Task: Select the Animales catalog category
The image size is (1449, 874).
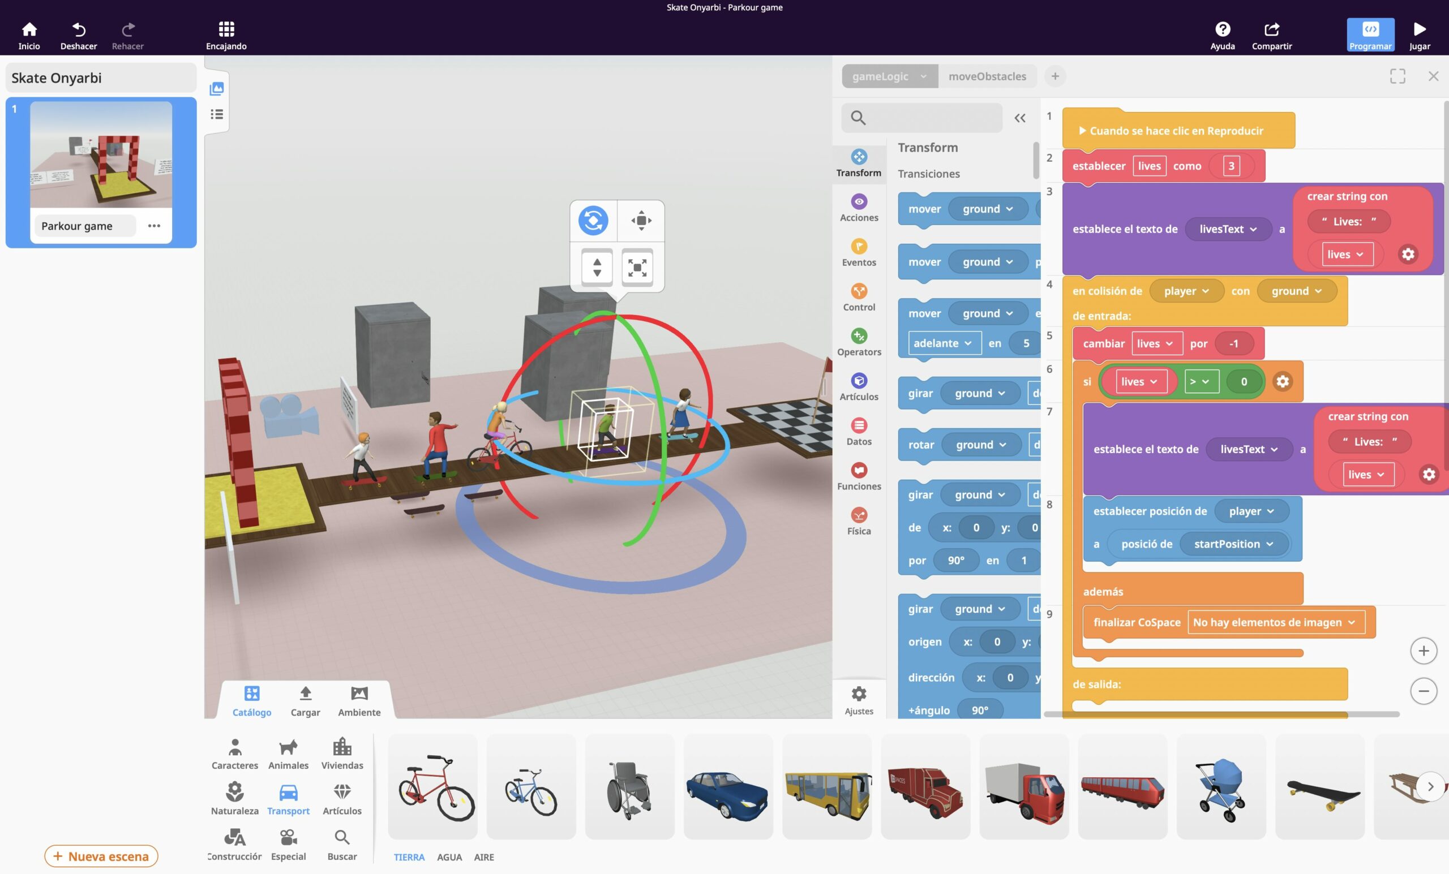Action: [288, 754]
